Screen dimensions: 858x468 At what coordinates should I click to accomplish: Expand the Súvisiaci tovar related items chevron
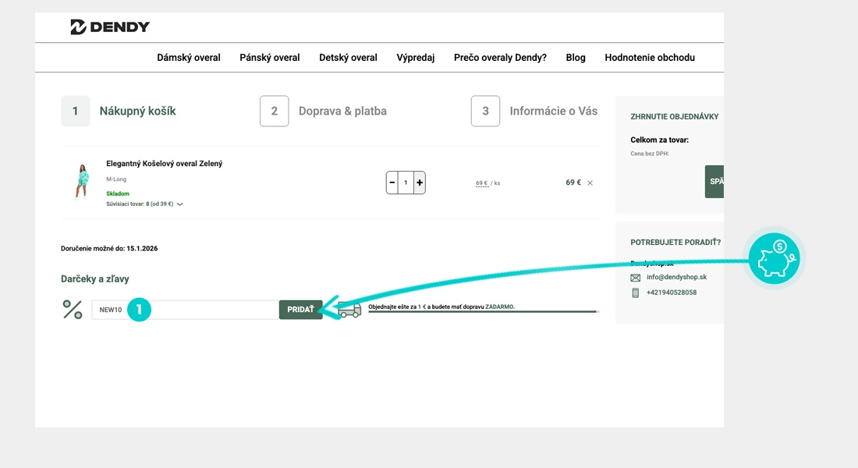coord(180,204)
